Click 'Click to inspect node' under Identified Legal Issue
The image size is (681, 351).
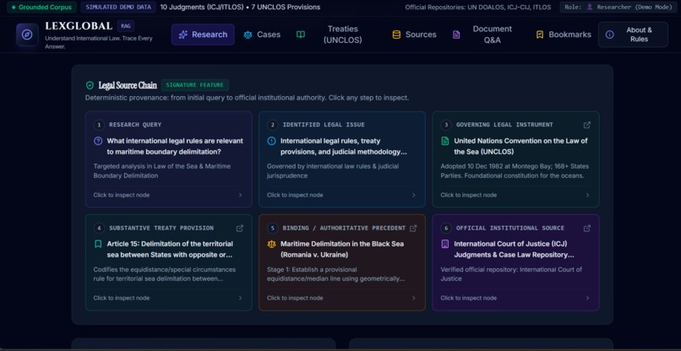[295, 195]
